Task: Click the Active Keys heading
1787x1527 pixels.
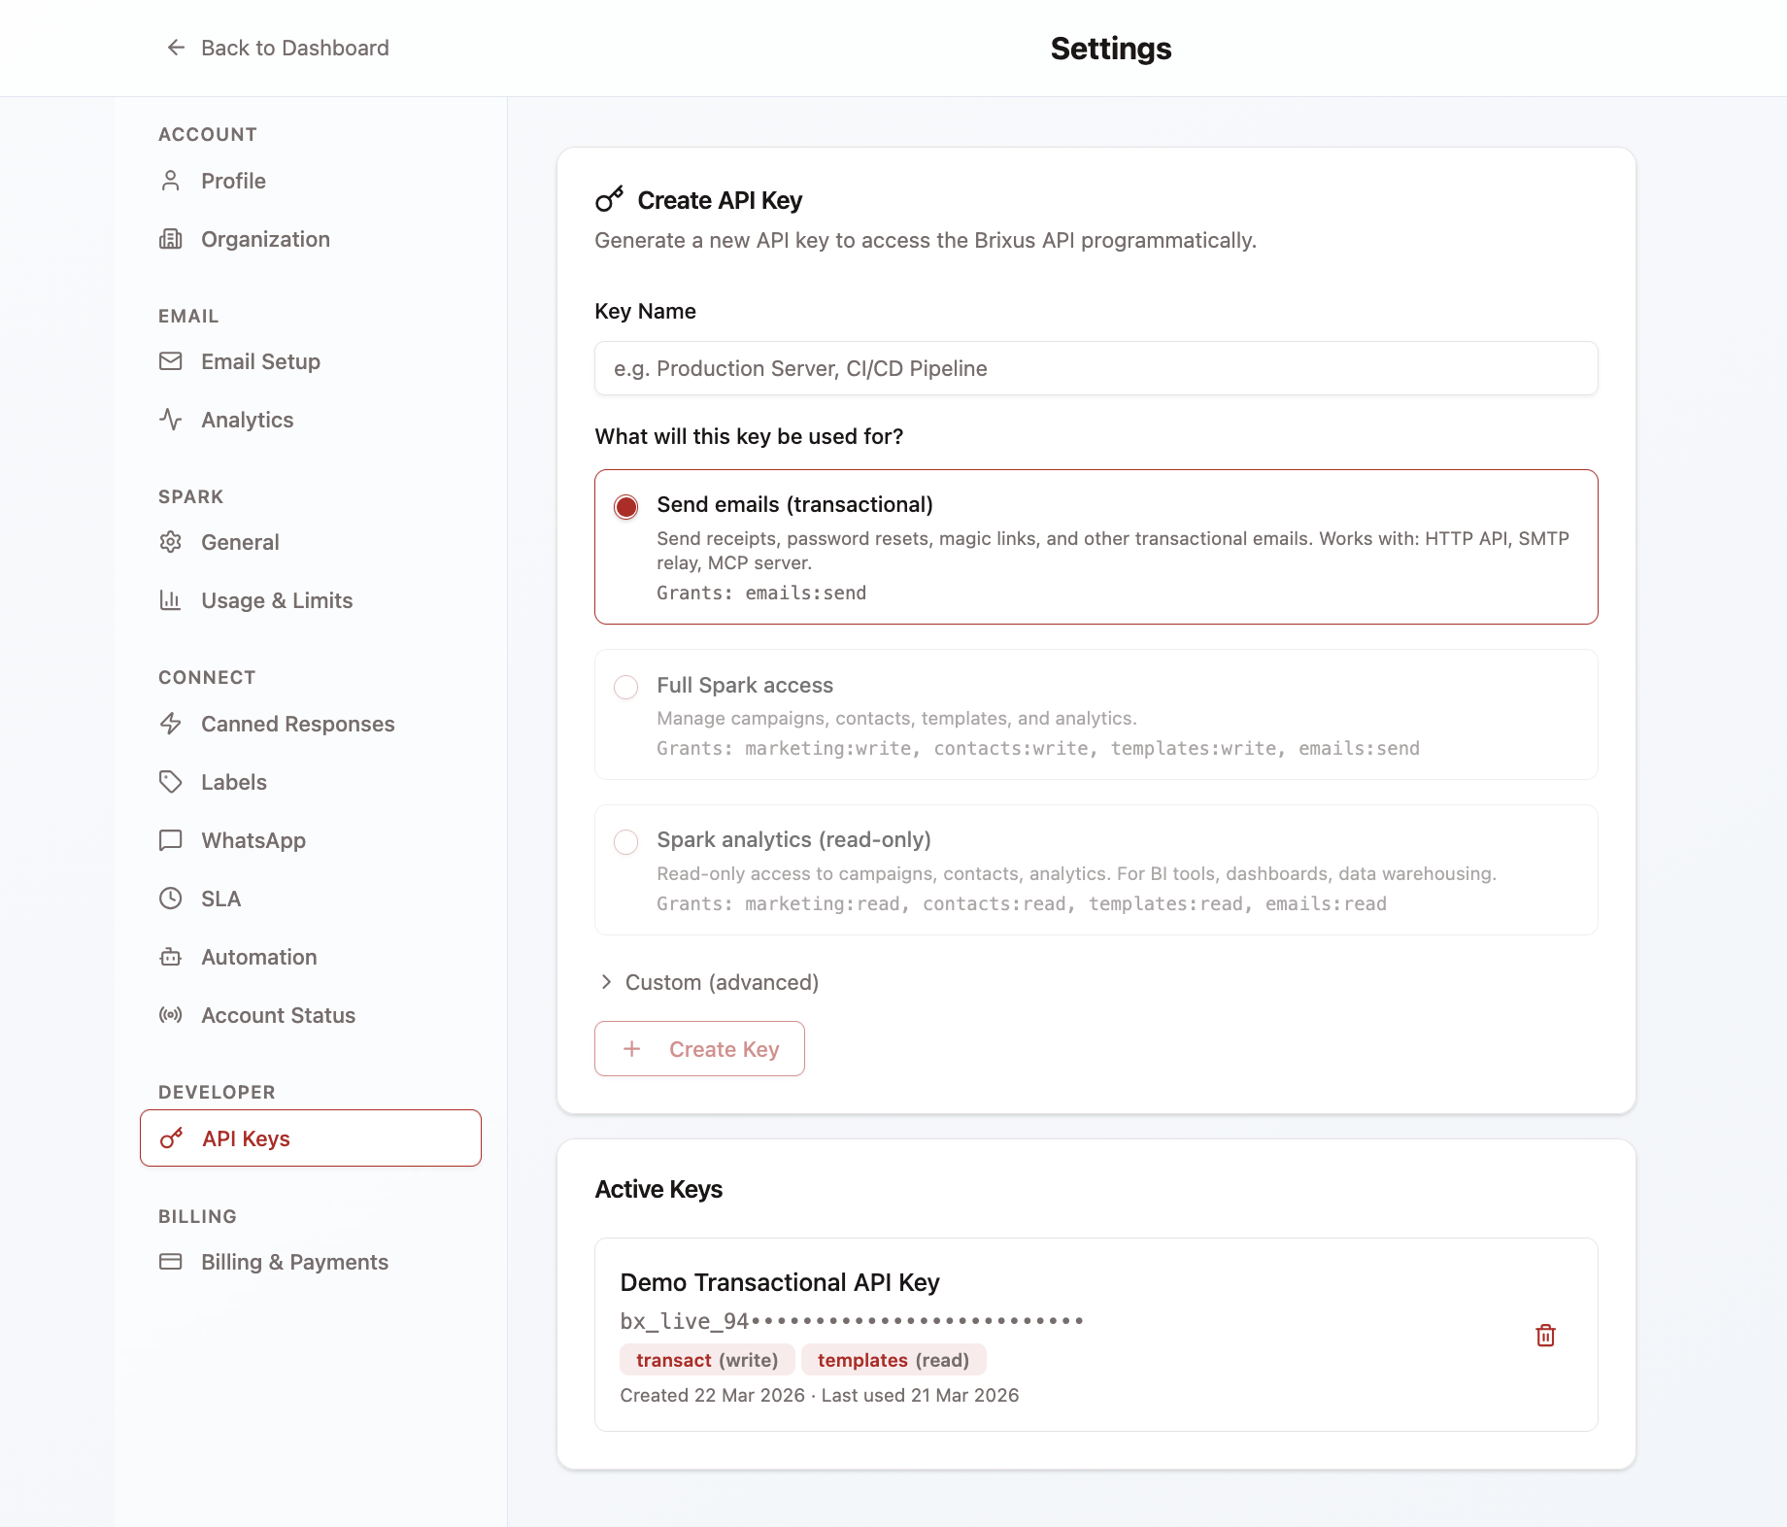Action: (x=658, y=1189)
